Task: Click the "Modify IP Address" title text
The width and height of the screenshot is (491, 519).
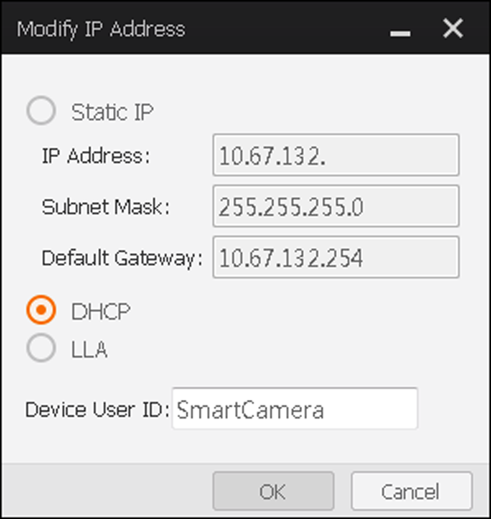Action: 101,28
